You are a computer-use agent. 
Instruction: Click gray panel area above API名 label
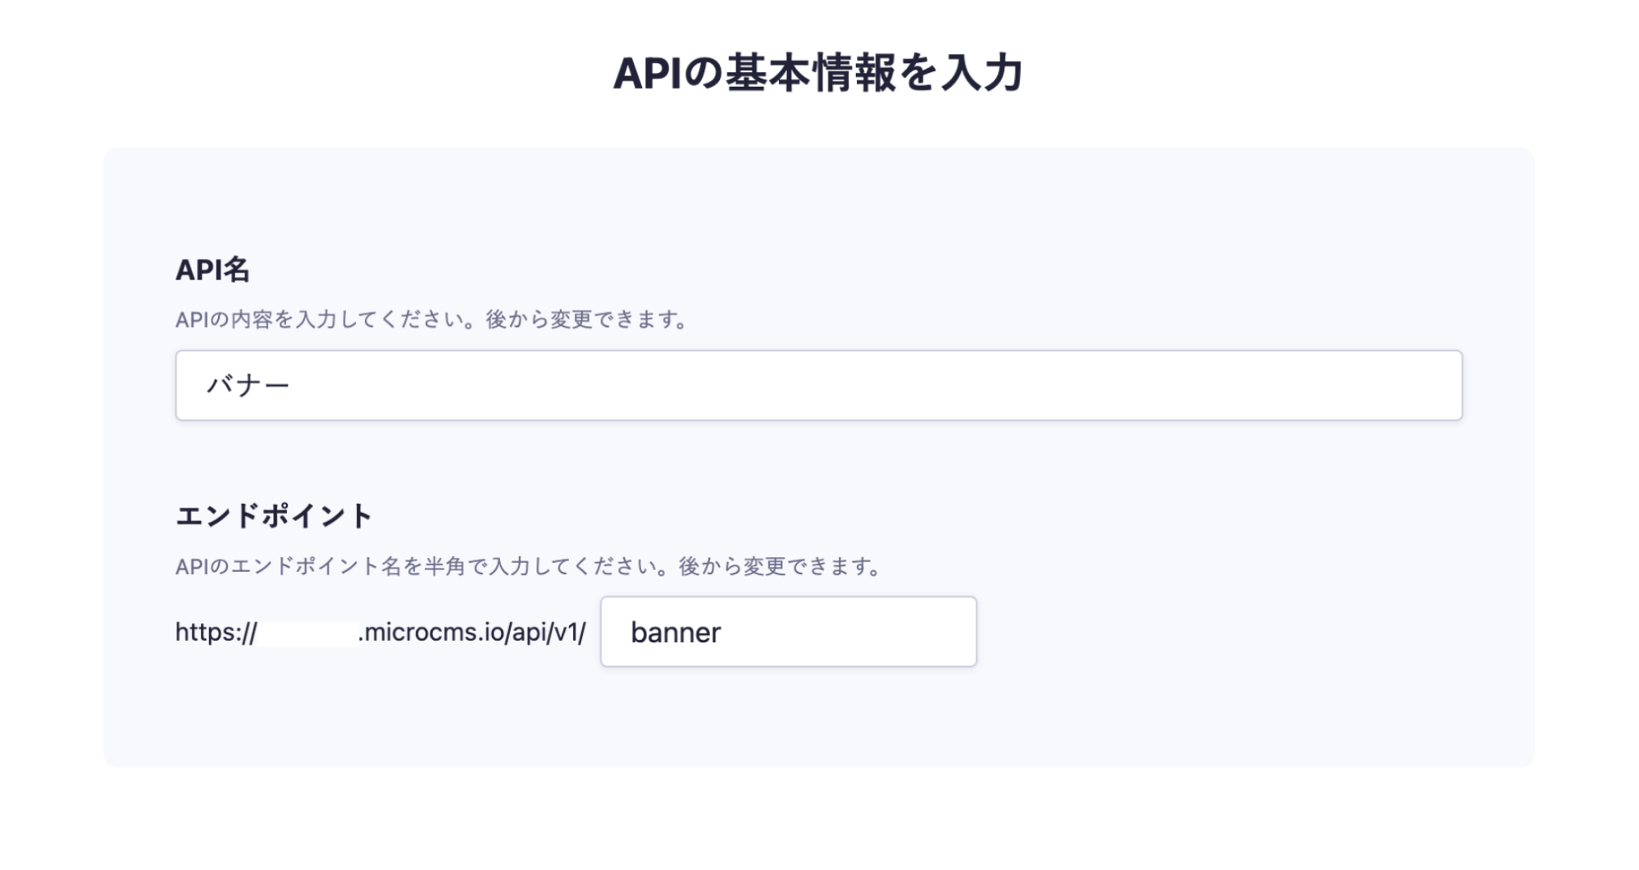tap(818, 201)
